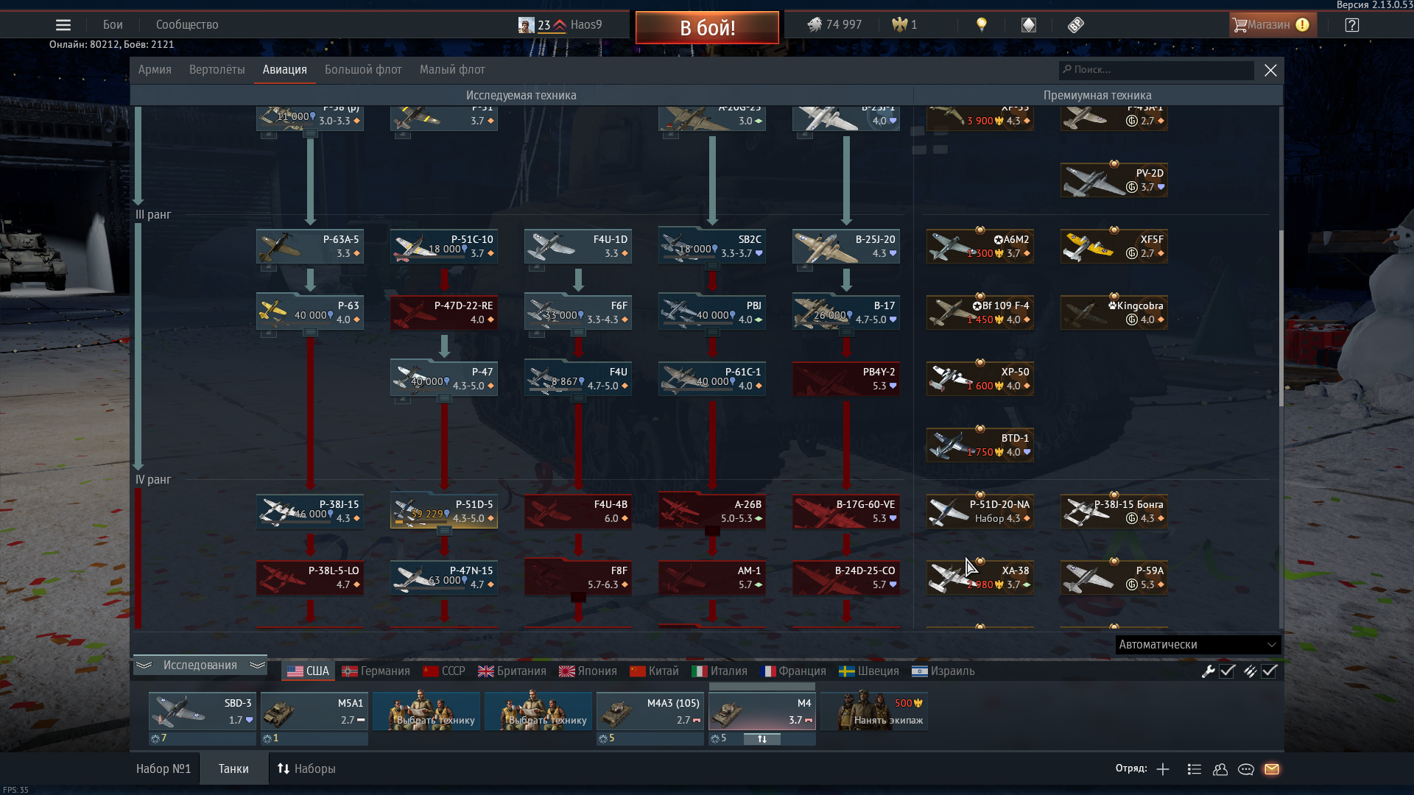Open the hamburger main menu
This screenshot has width=1414, height=795.
63,25
